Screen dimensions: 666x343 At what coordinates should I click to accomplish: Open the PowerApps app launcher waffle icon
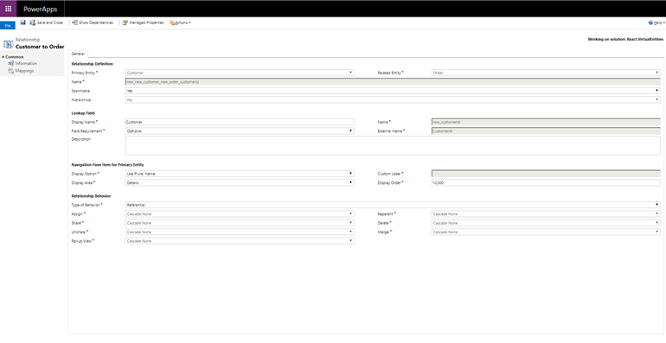click(8, 9)
